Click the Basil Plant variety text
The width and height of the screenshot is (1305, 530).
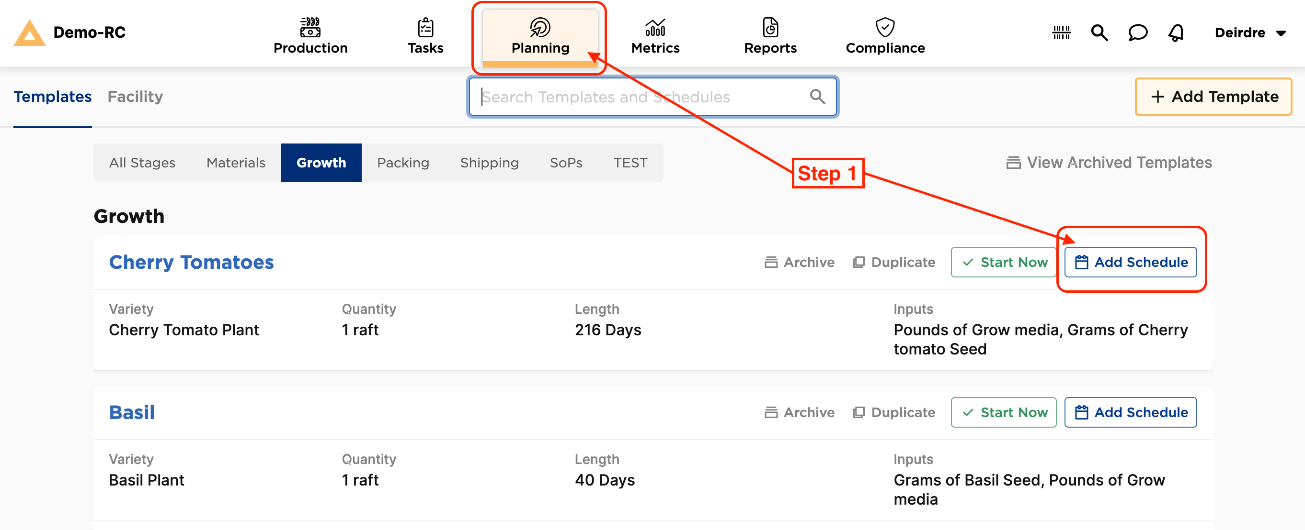click(x=147, y=480)
